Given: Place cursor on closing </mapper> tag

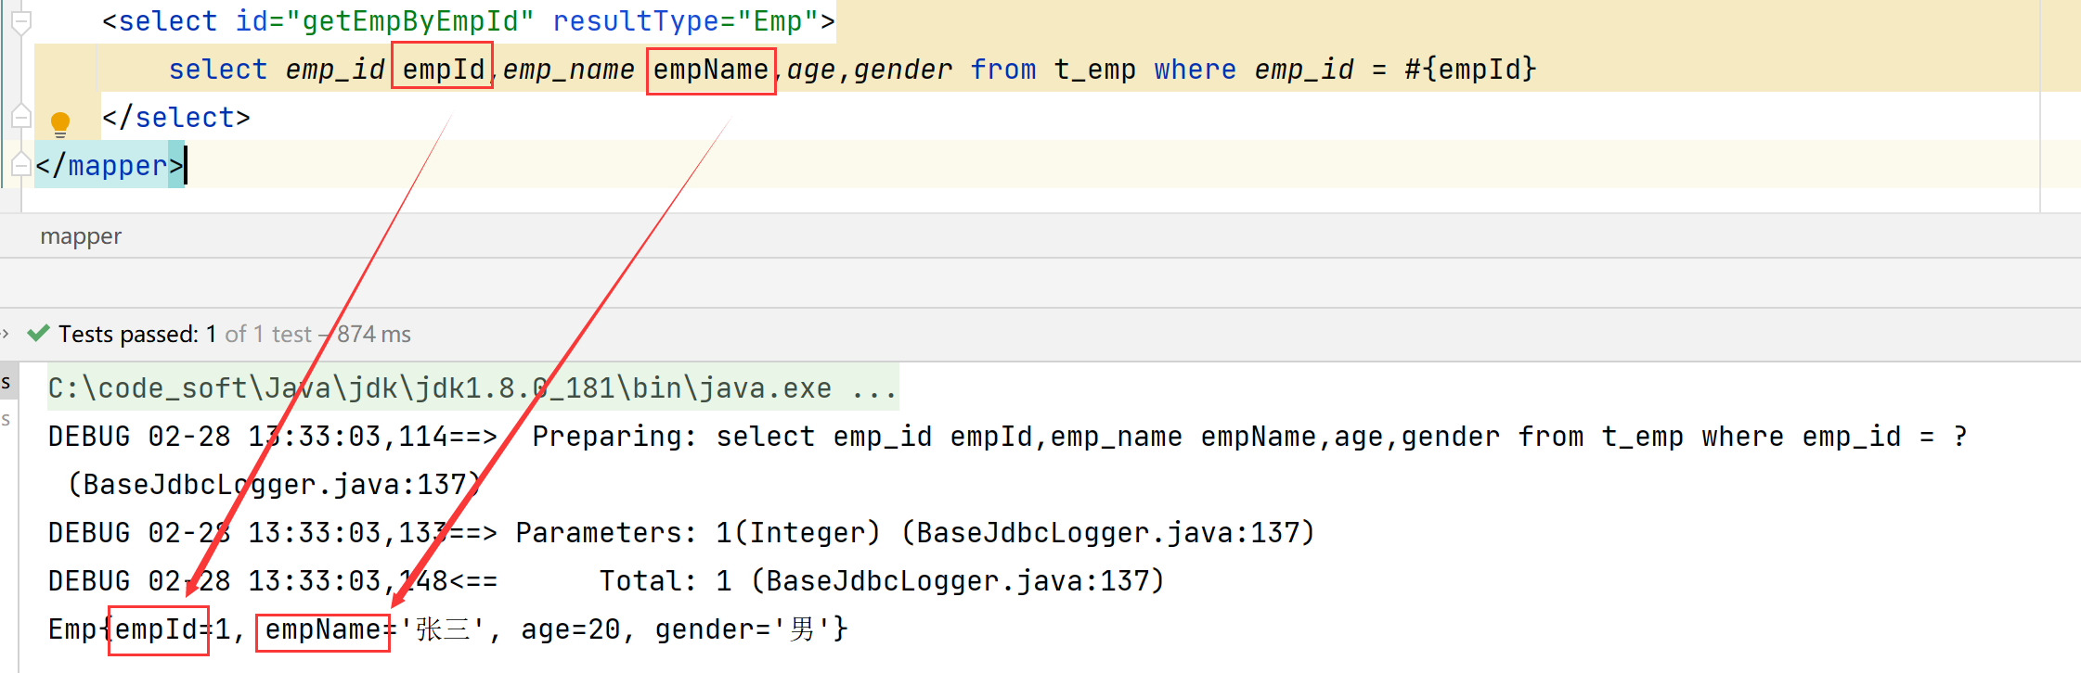Looking at the screenshot, I should (110, 166).
